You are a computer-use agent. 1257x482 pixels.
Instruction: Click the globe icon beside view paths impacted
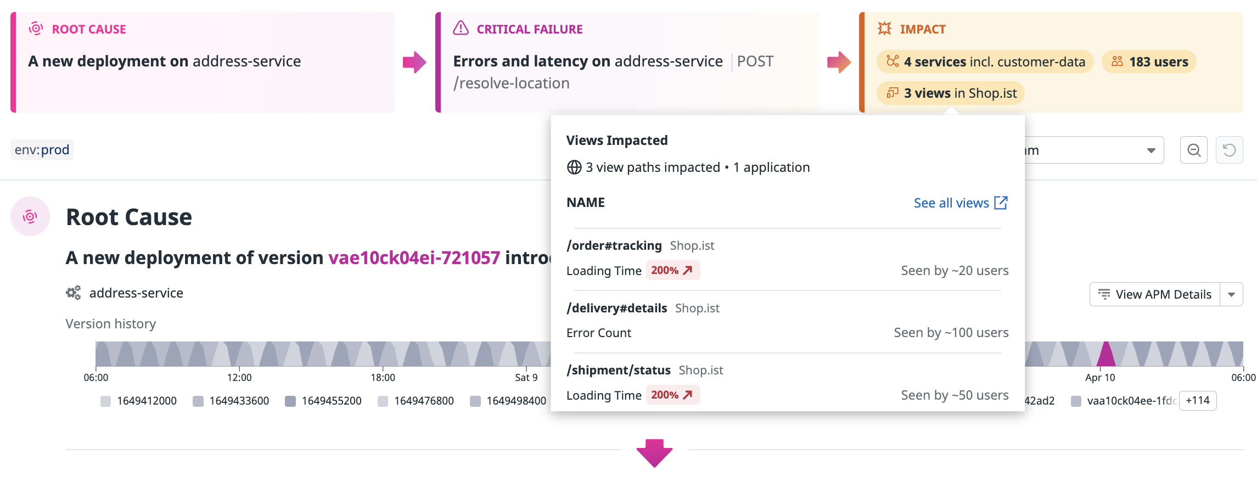point(574,167)
